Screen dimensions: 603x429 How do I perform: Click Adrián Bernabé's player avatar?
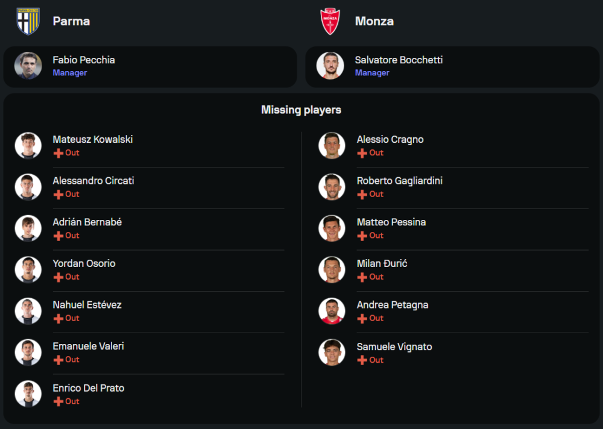tap(28, 228)
